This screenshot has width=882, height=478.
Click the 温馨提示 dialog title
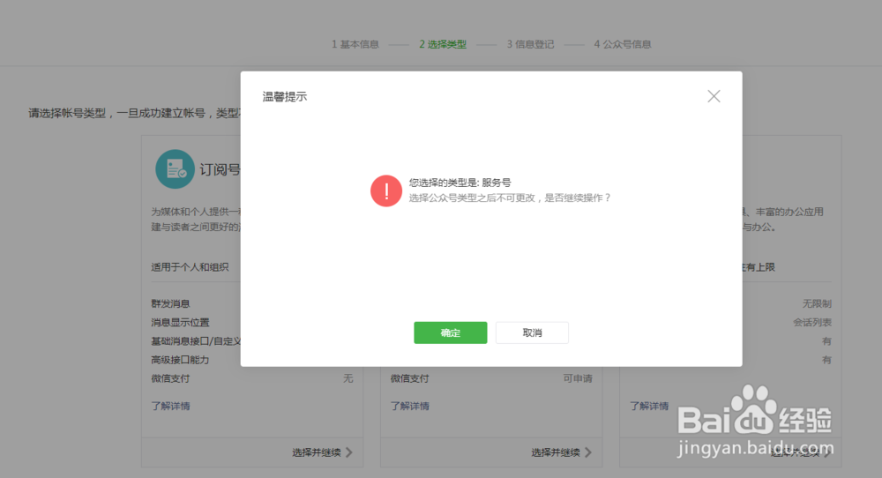(285, 97)
